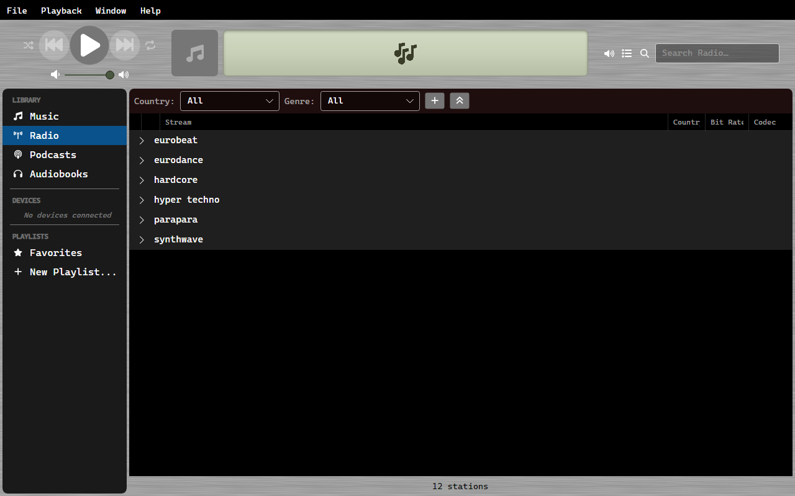Click the '12 stations' status text

point(460,487)
